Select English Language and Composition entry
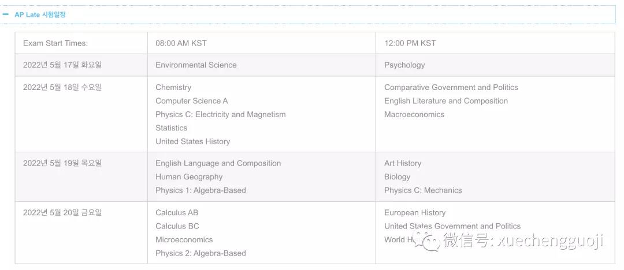 [x=218, y=163]
